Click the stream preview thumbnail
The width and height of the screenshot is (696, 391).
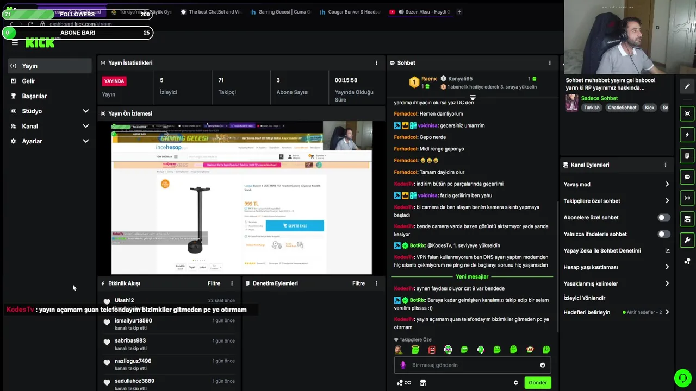[242, 198]
